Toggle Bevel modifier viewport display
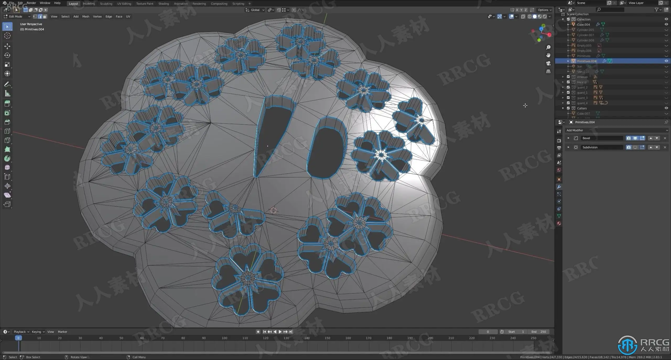 (635, 138)
